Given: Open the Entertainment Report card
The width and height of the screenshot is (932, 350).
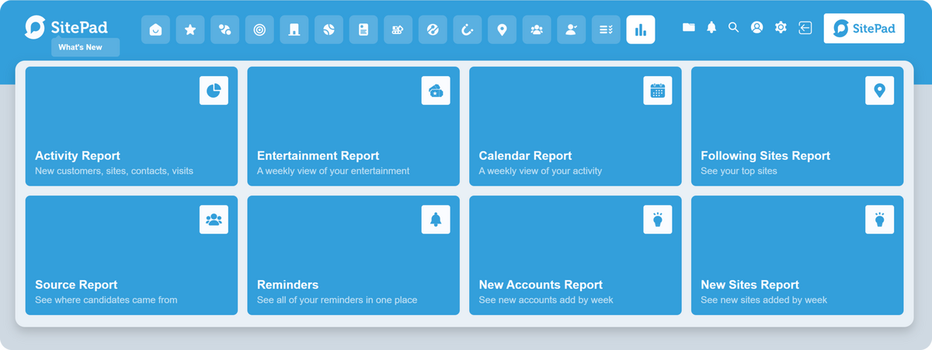Looking at the screenshot, I should (x=353, y=126).
